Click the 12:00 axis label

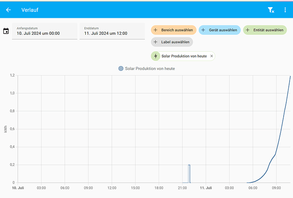coord(112,188)
